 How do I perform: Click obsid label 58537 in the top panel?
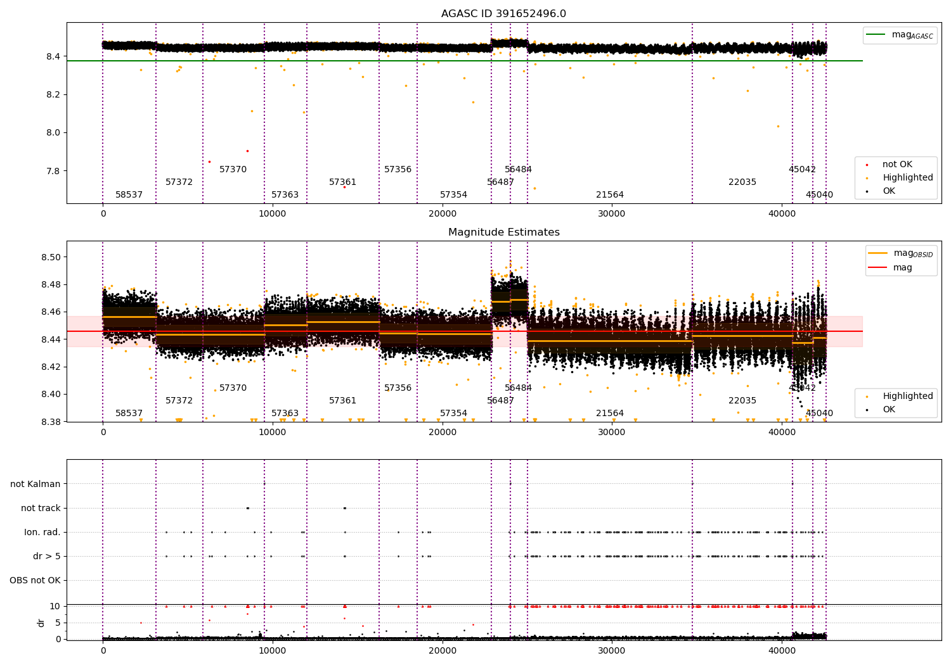(129, 195)
